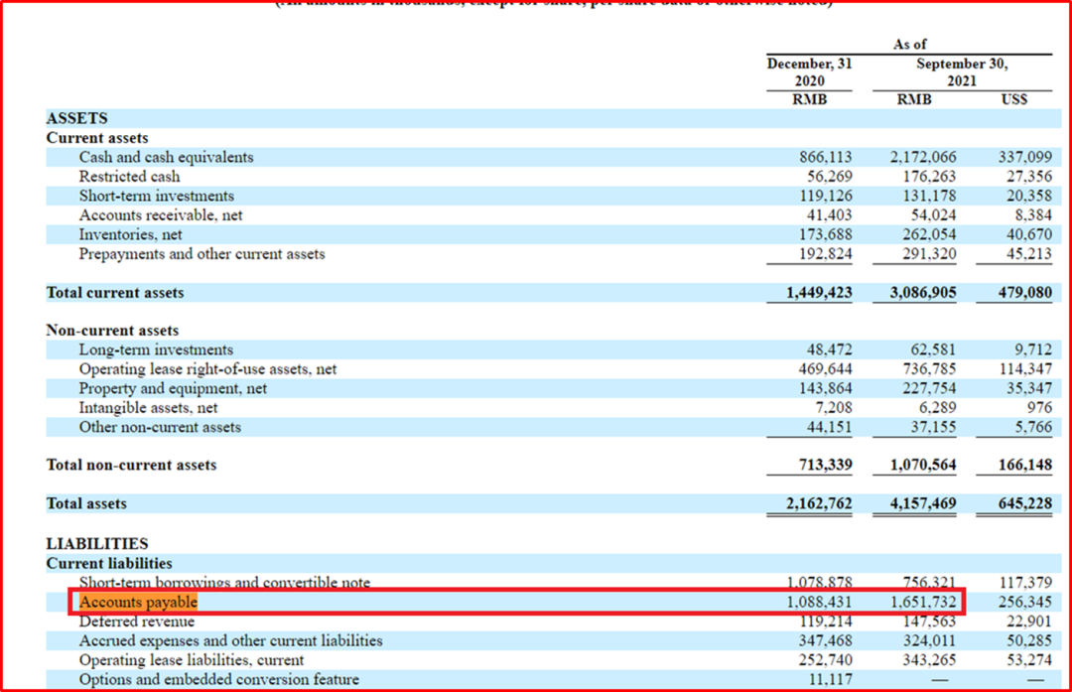Click the Long-term investments row label
Image resolution: width=1072 pixels, height=692 pixels.
coord(156,349)
